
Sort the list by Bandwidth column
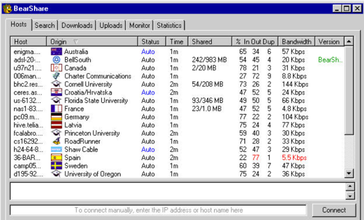click(297, 42)
